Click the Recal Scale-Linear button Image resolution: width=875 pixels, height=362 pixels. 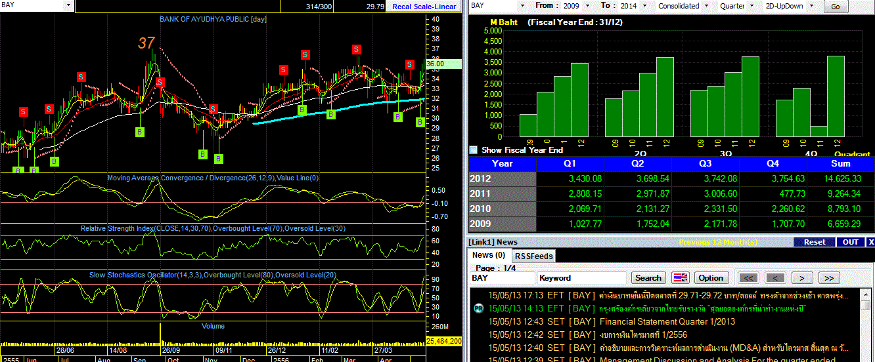[x=424, y=6]
